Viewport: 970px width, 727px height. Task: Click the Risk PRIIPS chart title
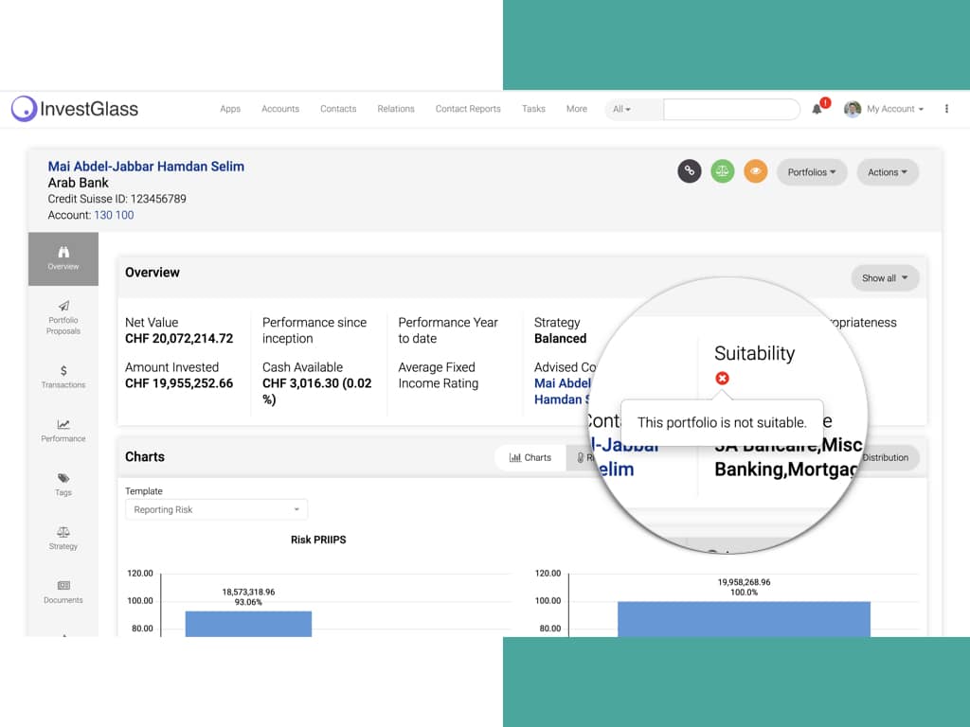318,540
